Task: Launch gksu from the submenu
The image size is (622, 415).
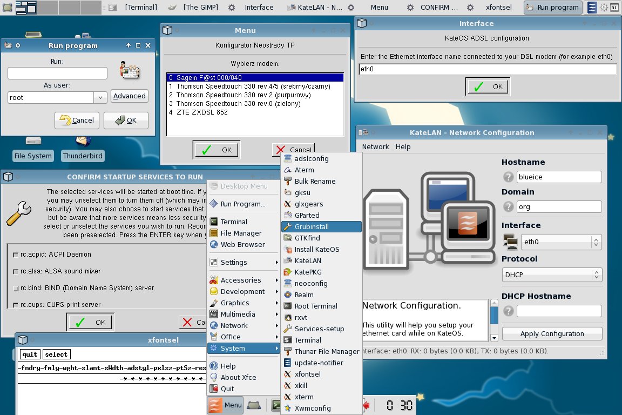Action: [x=321, y=192]
